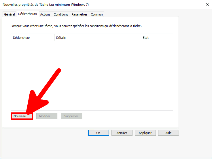Select the Déclencheurs tab

(27, 14)
